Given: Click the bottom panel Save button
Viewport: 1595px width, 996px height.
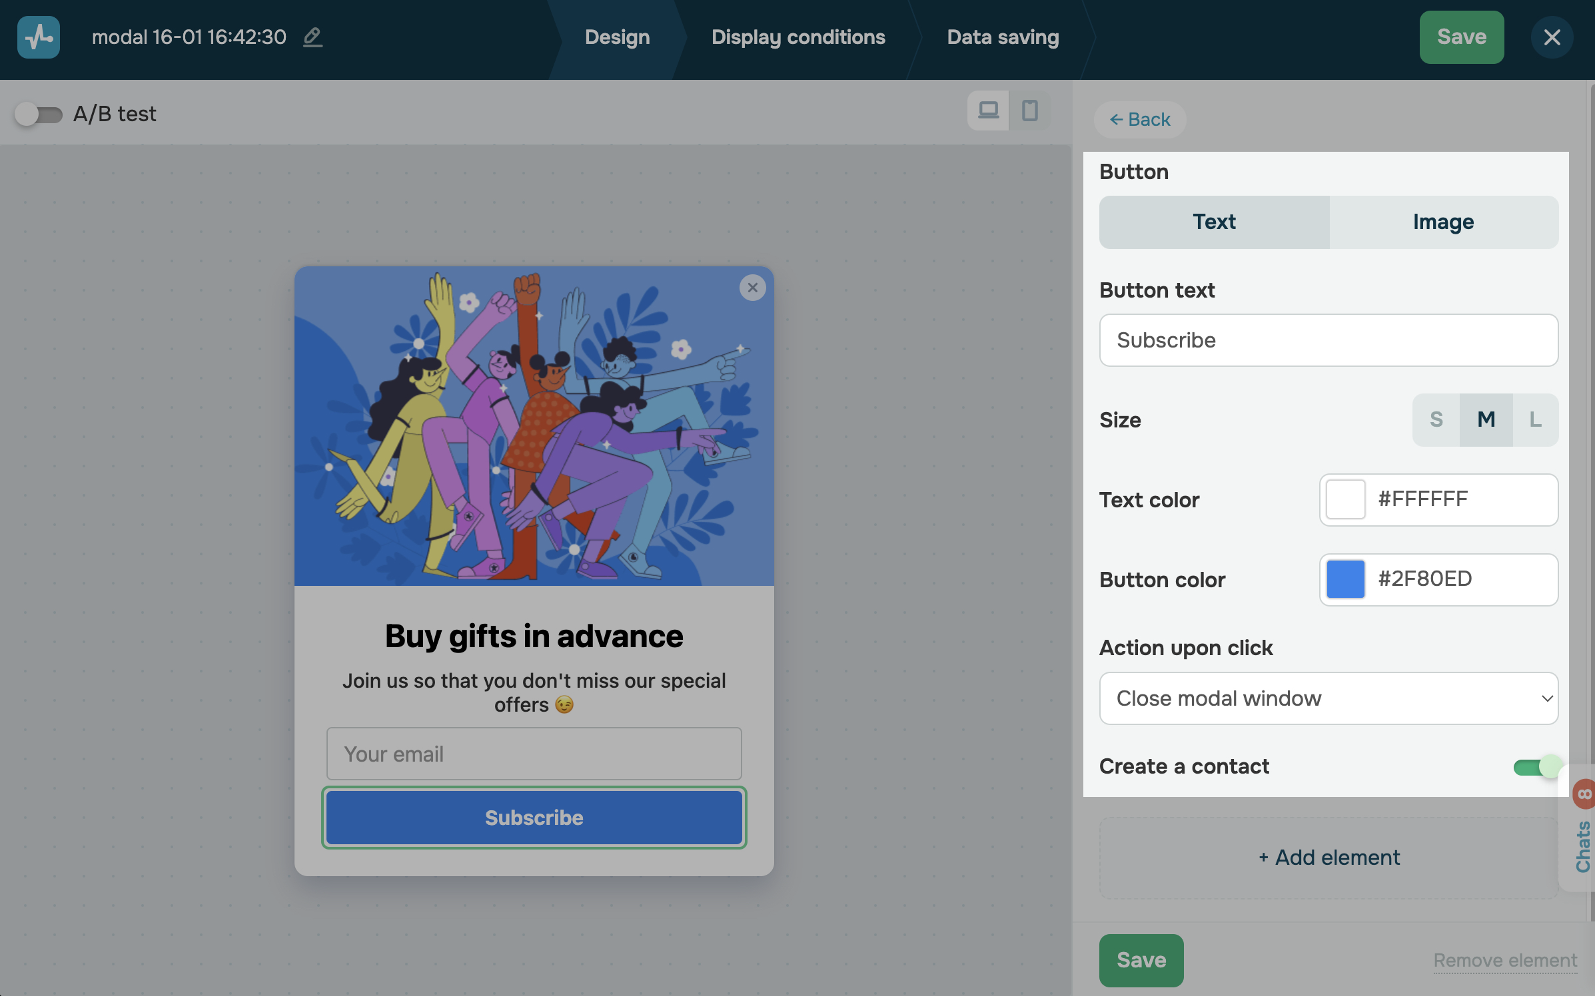Looking at the screenshot, I should (x=1141, y=960).
